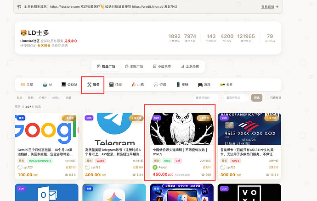
Task: Click the 9折 discount tag
Action: 178,161
